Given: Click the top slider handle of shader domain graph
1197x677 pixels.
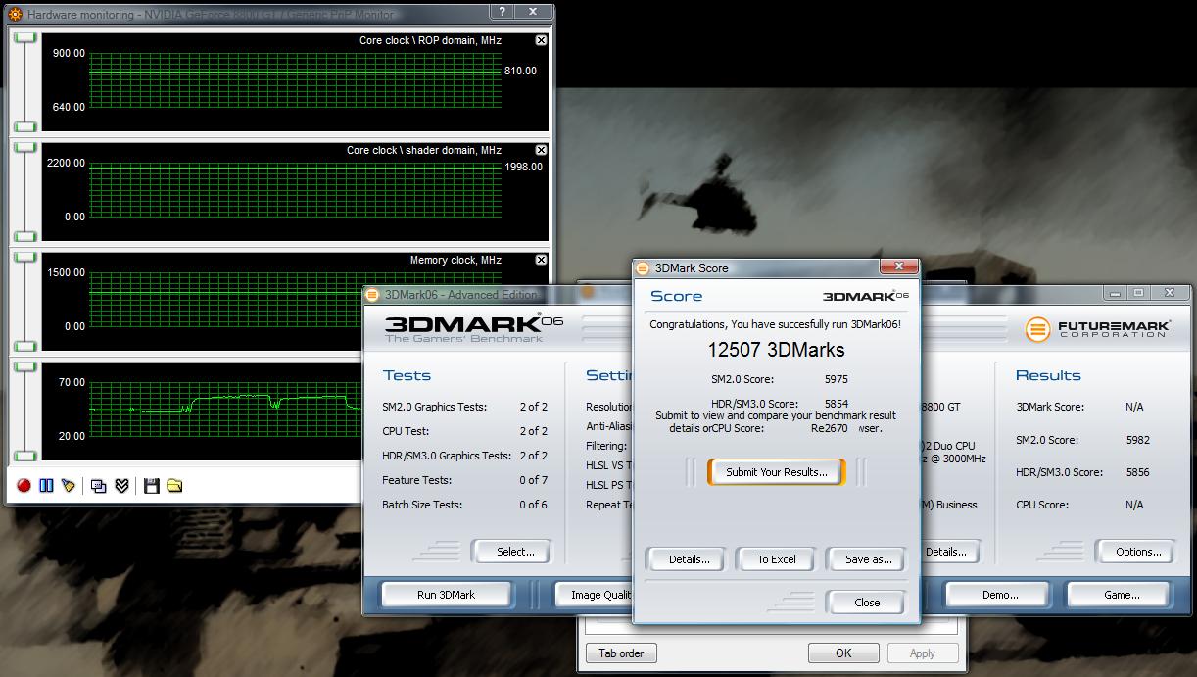Looking at the screenshot, I should click(25, 148).
